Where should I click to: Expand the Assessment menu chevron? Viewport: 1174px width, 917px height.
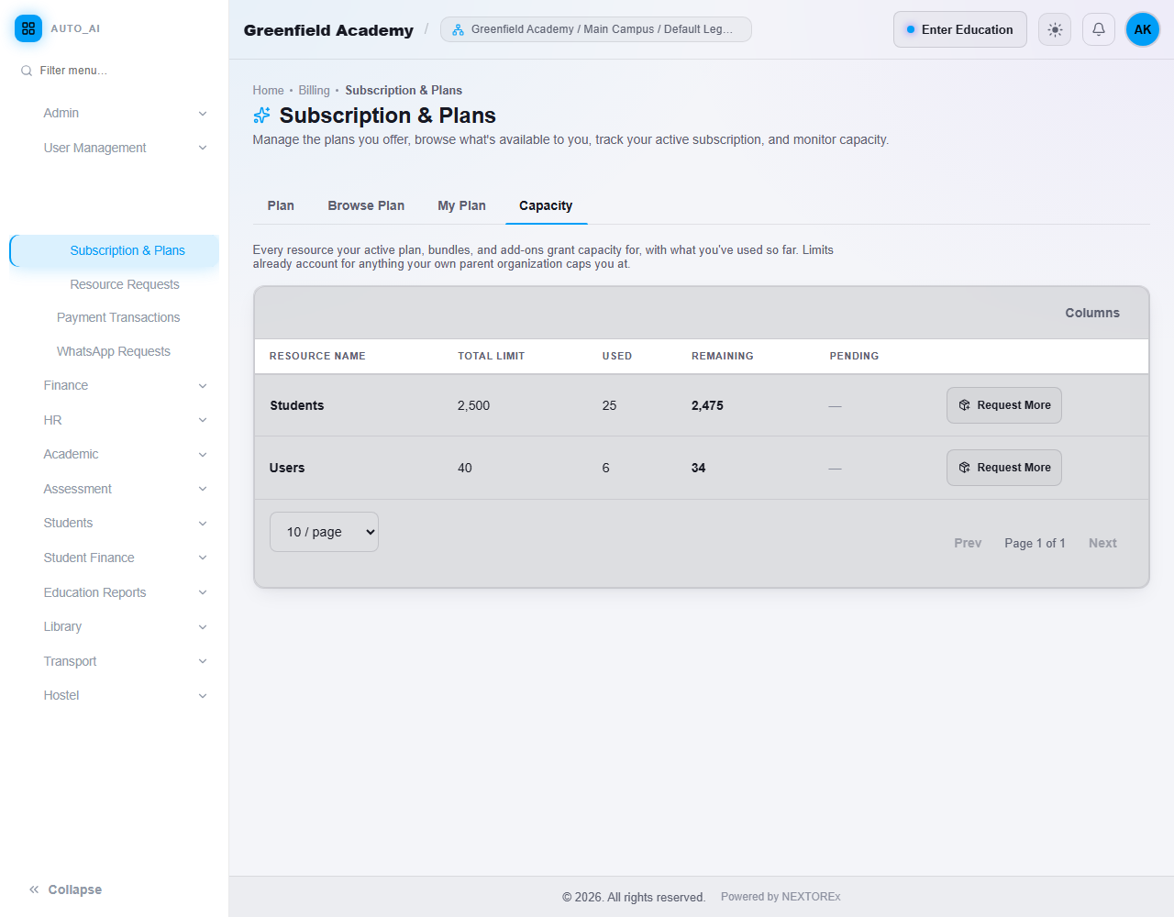pyautogui.click(x=203, y=489)
